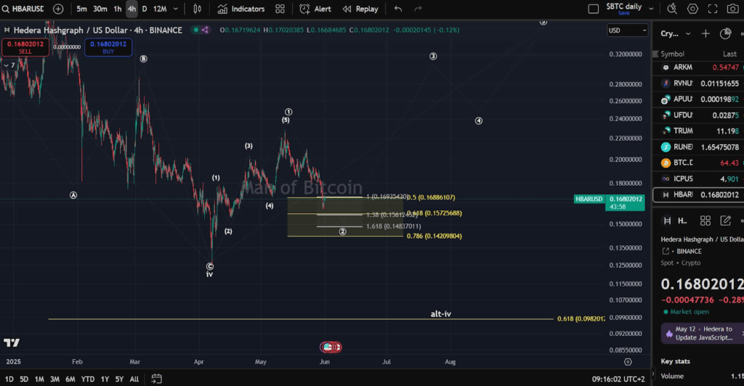
Task: Select the 12M timeframe
Action: 160,9
